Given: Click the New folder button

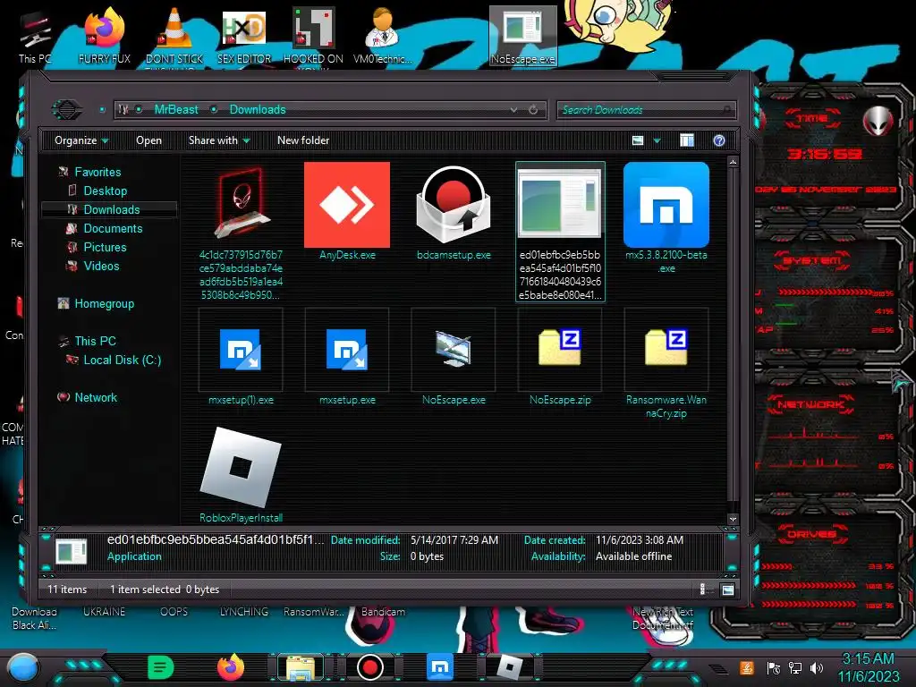Looking at the screenshot, I should click(x=303, y=140).
